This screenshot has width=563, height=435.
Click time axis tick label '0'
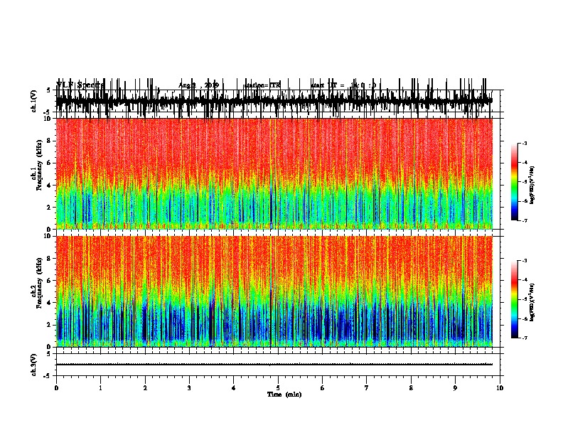[x=56, y=387]
